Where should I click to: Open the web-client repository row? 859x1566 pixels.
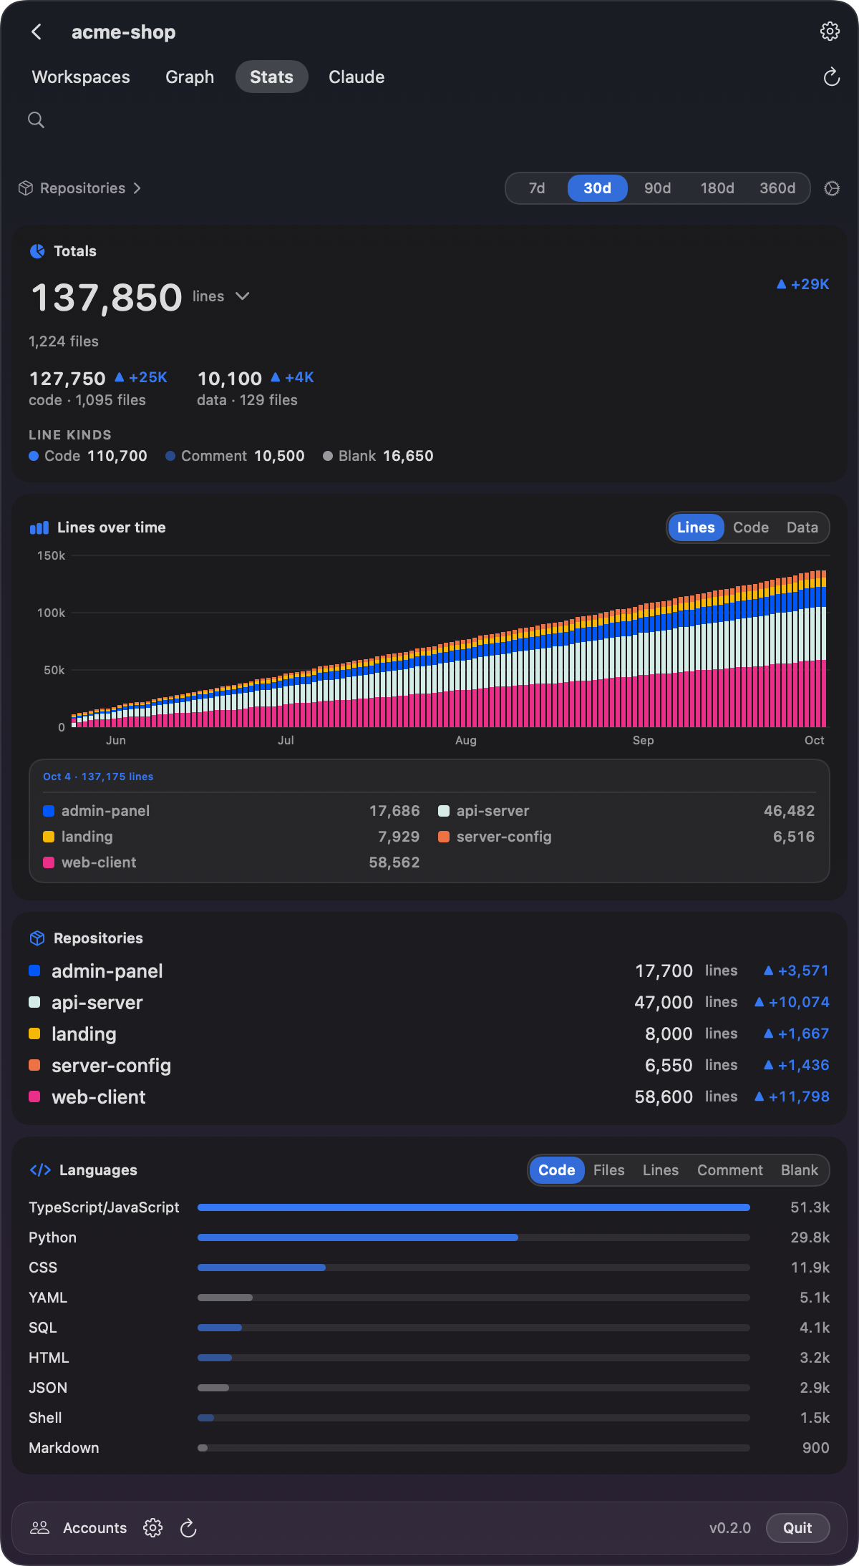pyautogui.click(x=429, y=1097)
